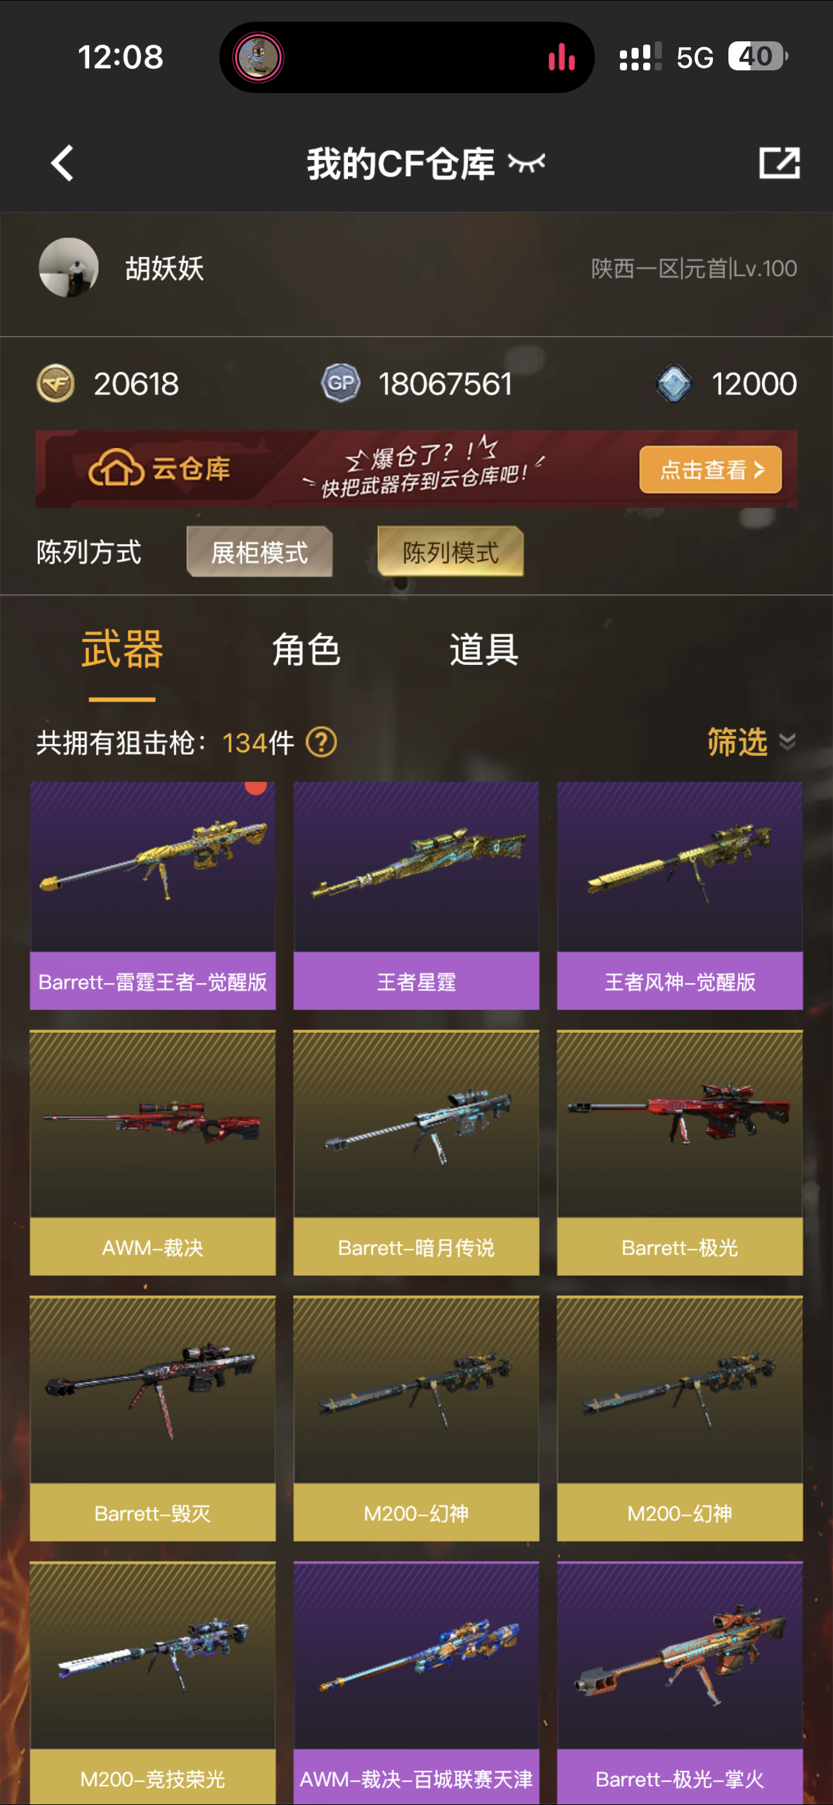Switch to 陈列模式 display mode

pos(451,552)
